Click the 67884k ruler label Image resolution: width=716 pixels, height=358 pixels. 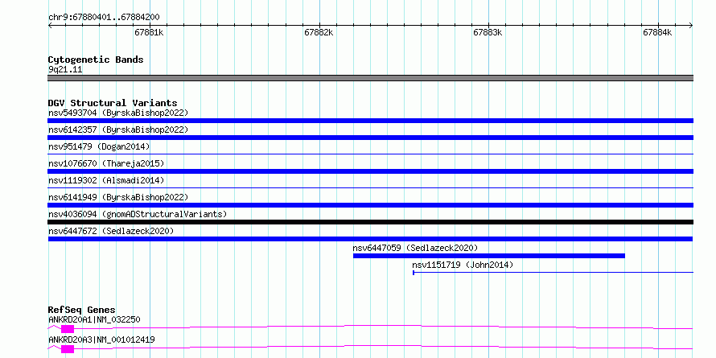click(x=657, y=32)
